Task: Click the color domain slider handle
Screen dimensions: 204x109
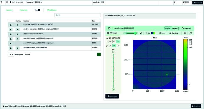Action: (135, 33)
